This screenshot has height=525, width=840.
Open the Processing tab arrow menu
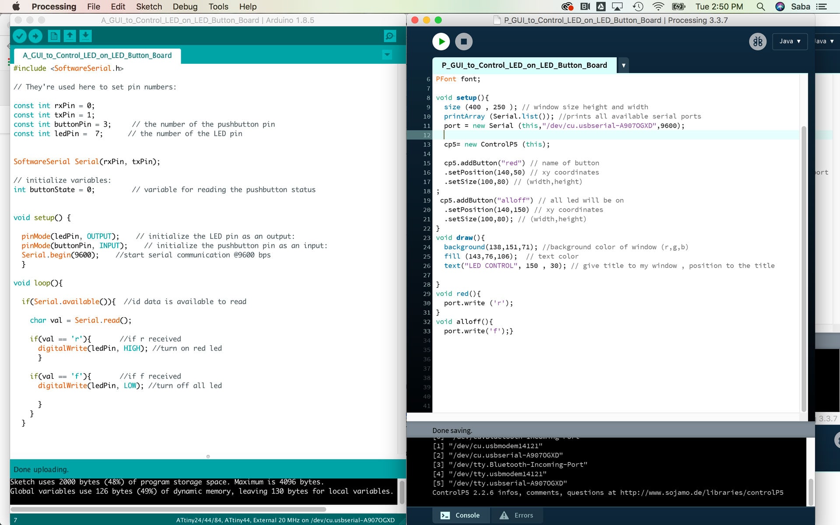click(x=623, y=65)
